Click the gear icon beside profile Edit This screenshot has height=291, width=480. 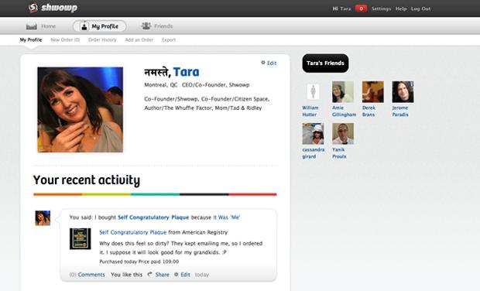coord(263,63)
